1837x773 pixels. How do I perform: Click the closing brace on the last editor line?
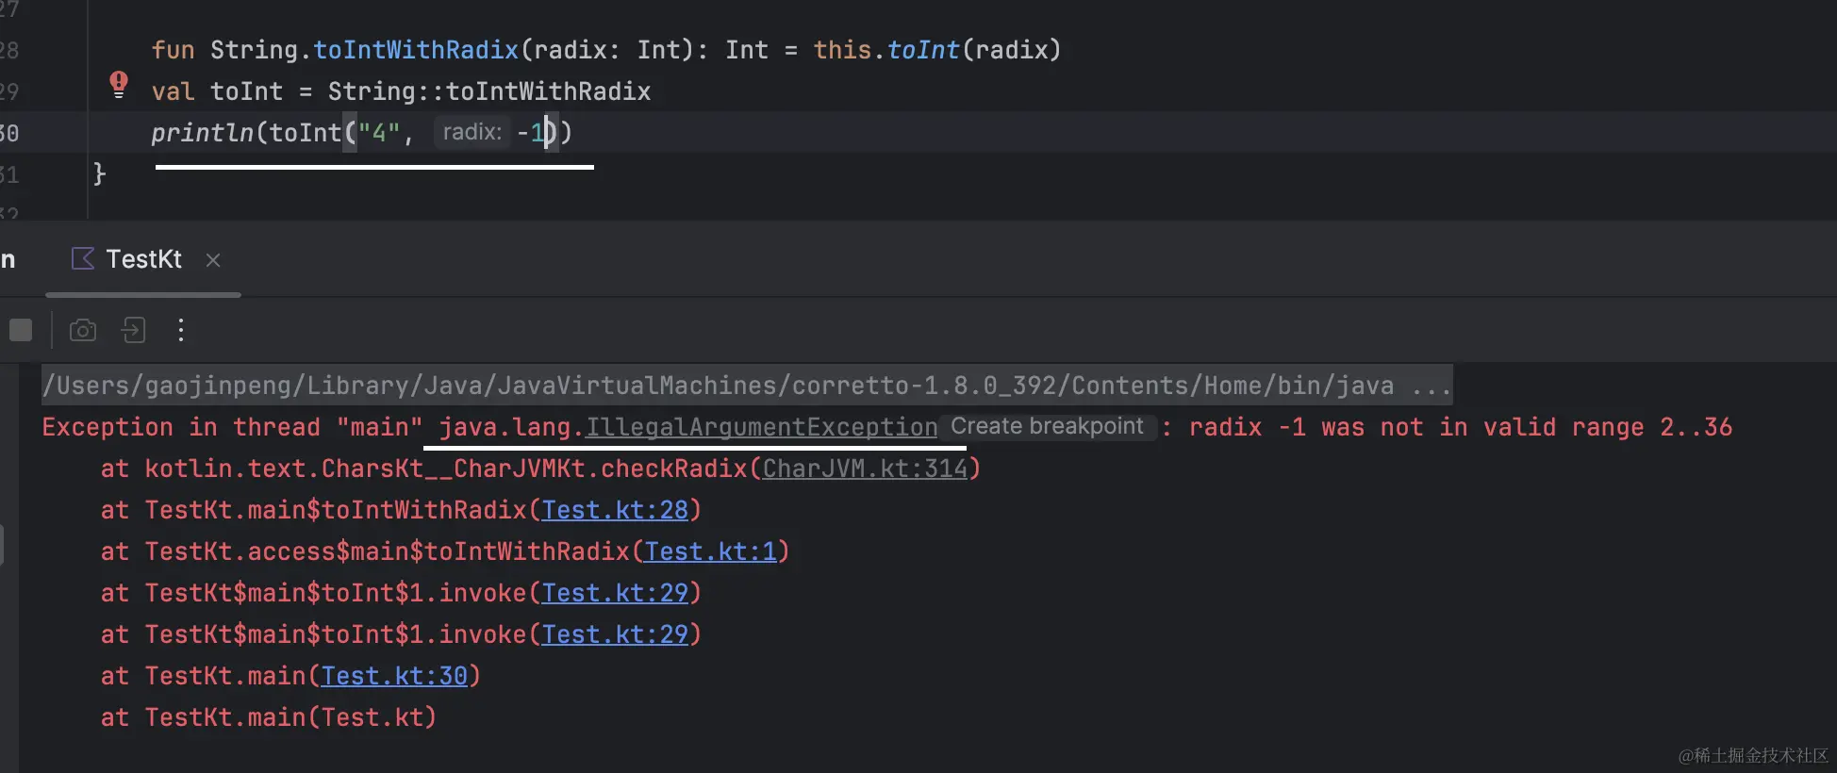[99, 174]
